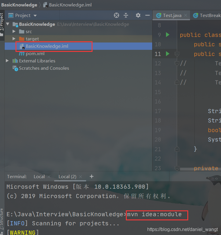Add a new terminal session with plus

point(92,176)
